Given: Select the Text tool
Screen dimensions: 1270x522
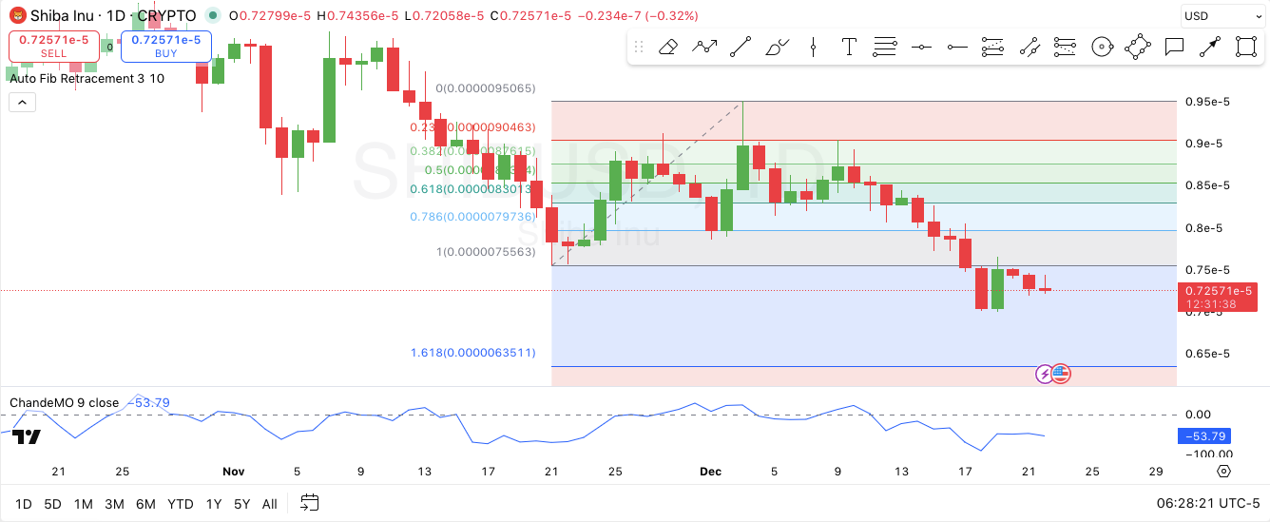Looking at the screenshot, I should 849,47.
